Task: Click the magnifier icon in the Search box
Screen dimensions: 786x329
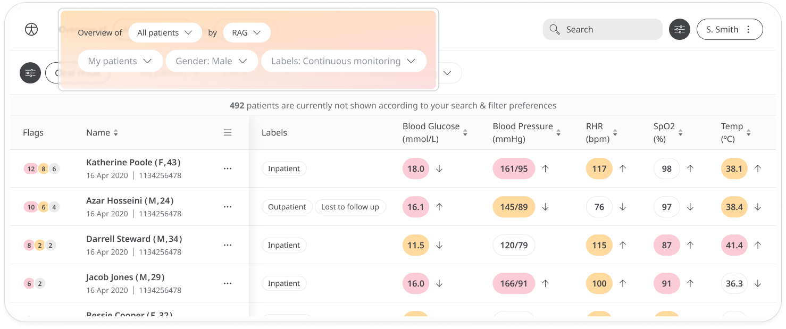Action: tap(555, 30)
